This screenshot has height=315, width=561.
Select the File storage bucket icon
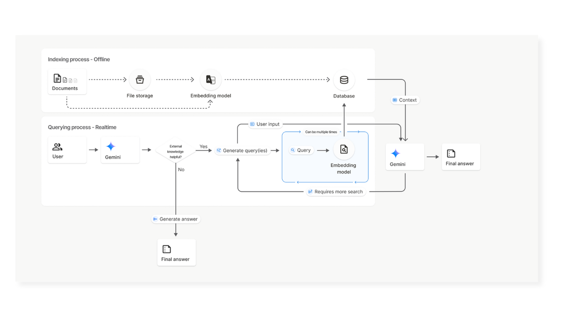pyautogui.click(x=140, y=80)
